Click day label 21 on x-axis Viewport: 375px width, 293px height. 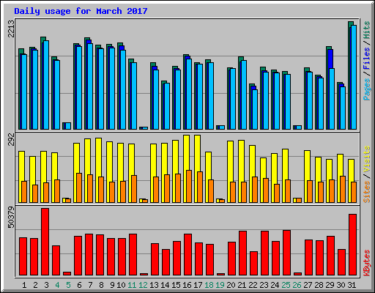pos(242,285)
